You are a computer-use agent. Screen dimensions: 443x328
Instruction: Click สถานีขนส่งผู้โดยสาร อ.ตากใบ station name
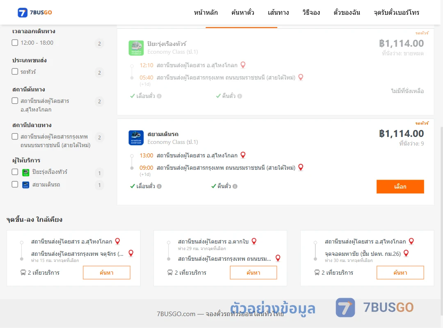coord(213,241)
